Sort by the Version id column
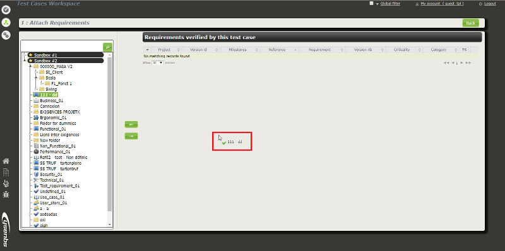 201,50
